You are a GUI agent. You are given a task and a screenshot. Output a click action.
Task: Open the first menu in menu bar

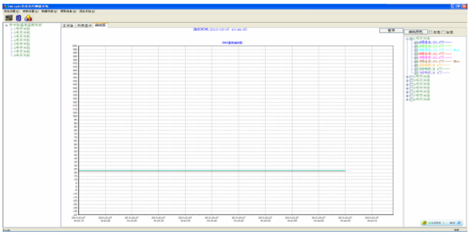[x=11, y=11]
